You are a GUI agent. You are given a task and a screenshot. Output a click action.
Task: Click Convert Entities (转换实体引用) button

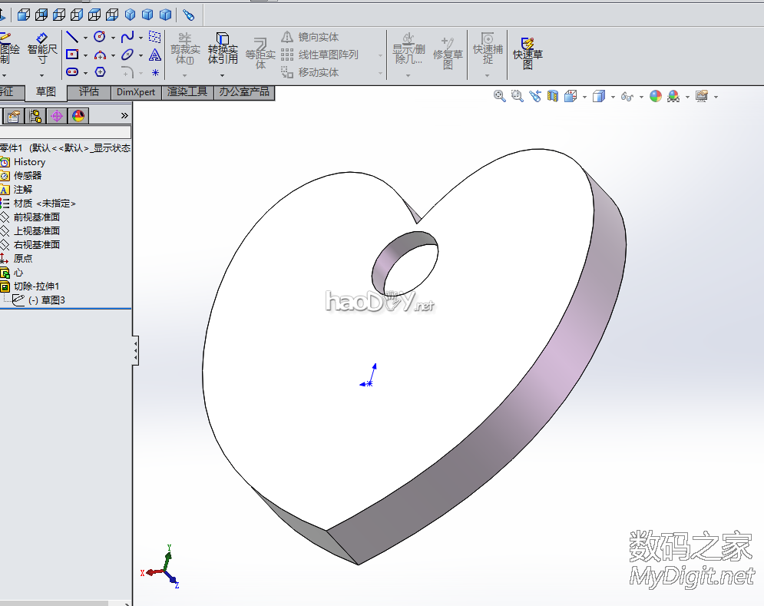223,48
